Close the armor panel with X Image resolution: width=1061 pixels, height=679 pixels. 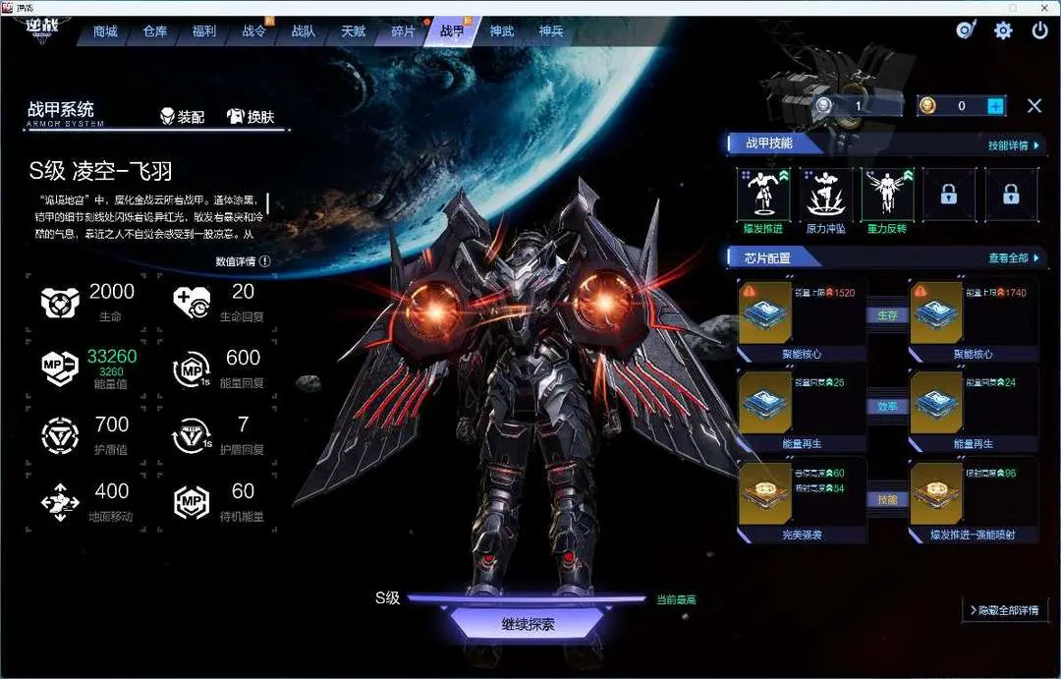[x=1034, y=106]
